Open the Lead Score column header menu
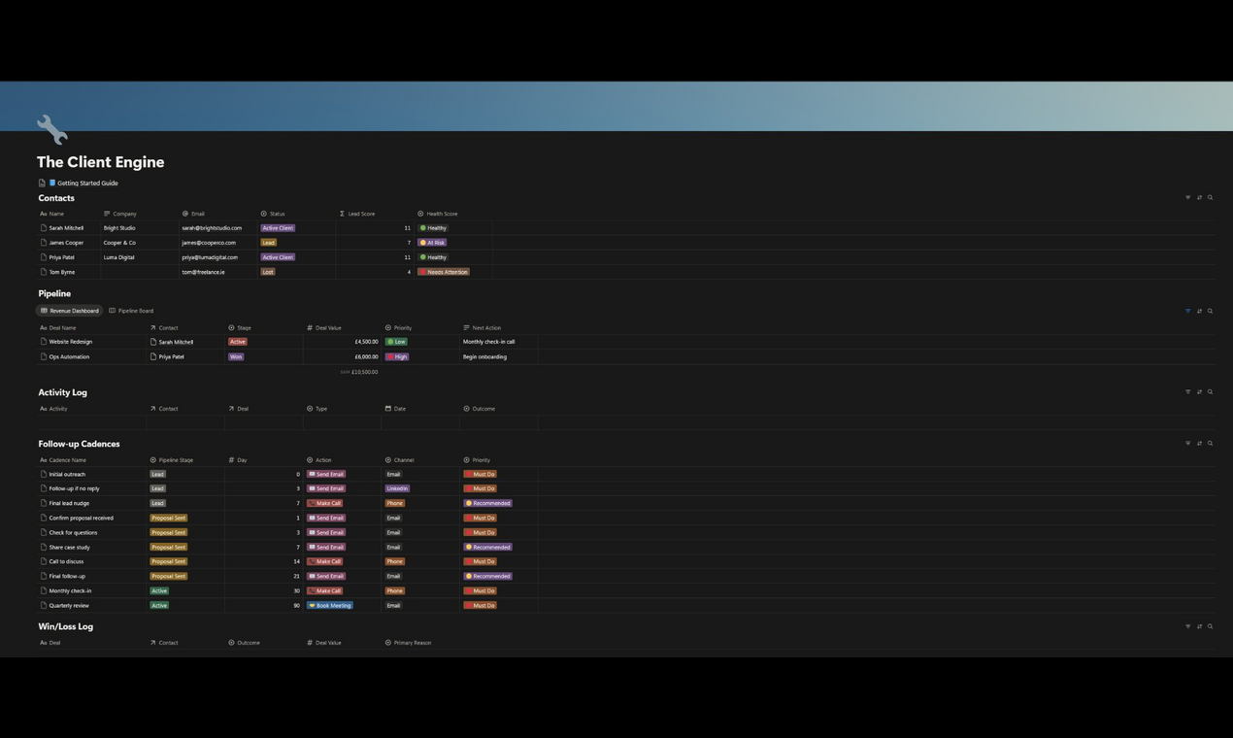Image resolution: width=1233 pixels, height=738 pixels. click(356, 214)
